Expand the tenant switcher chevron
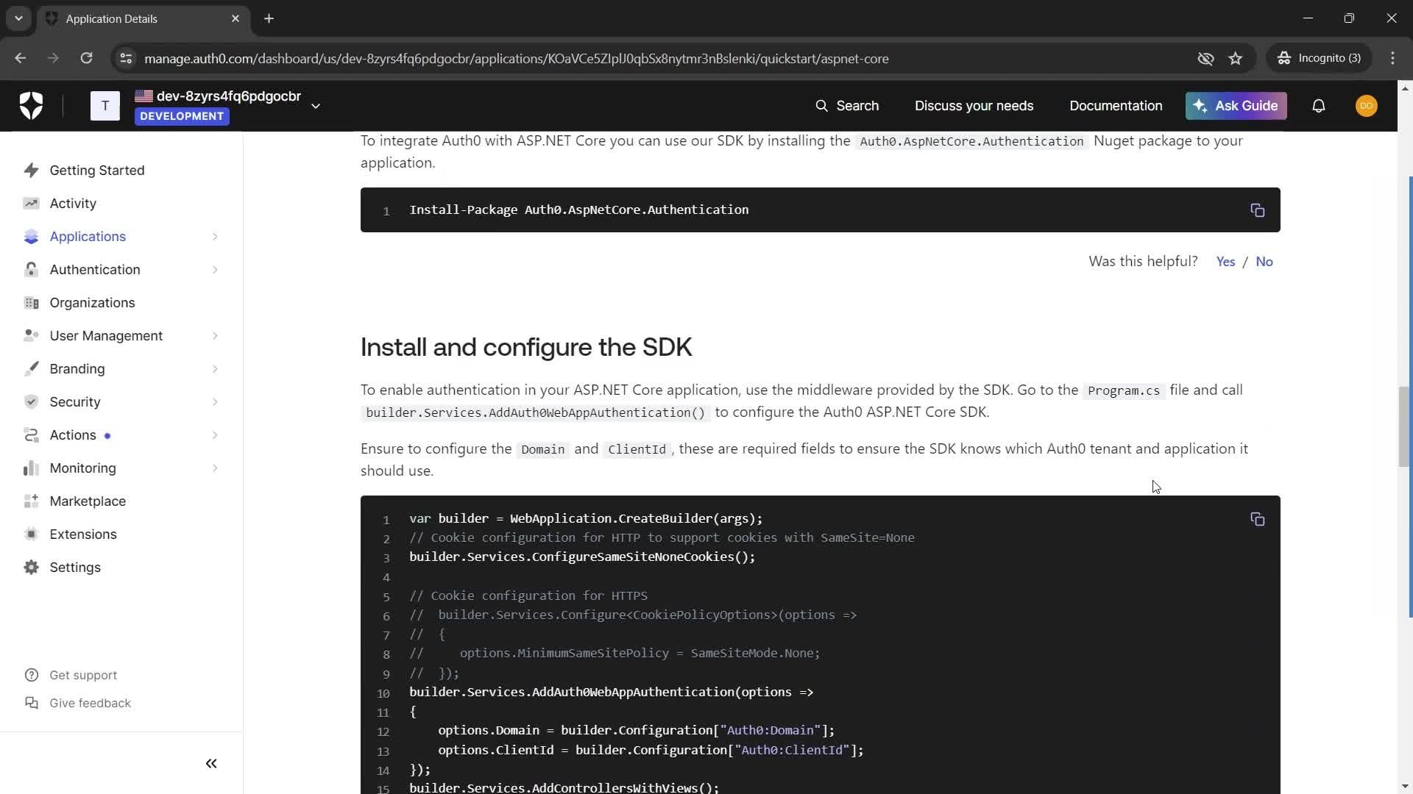Screen dimensions: 1413x794 pyautogui.click(x=316, y=106)
